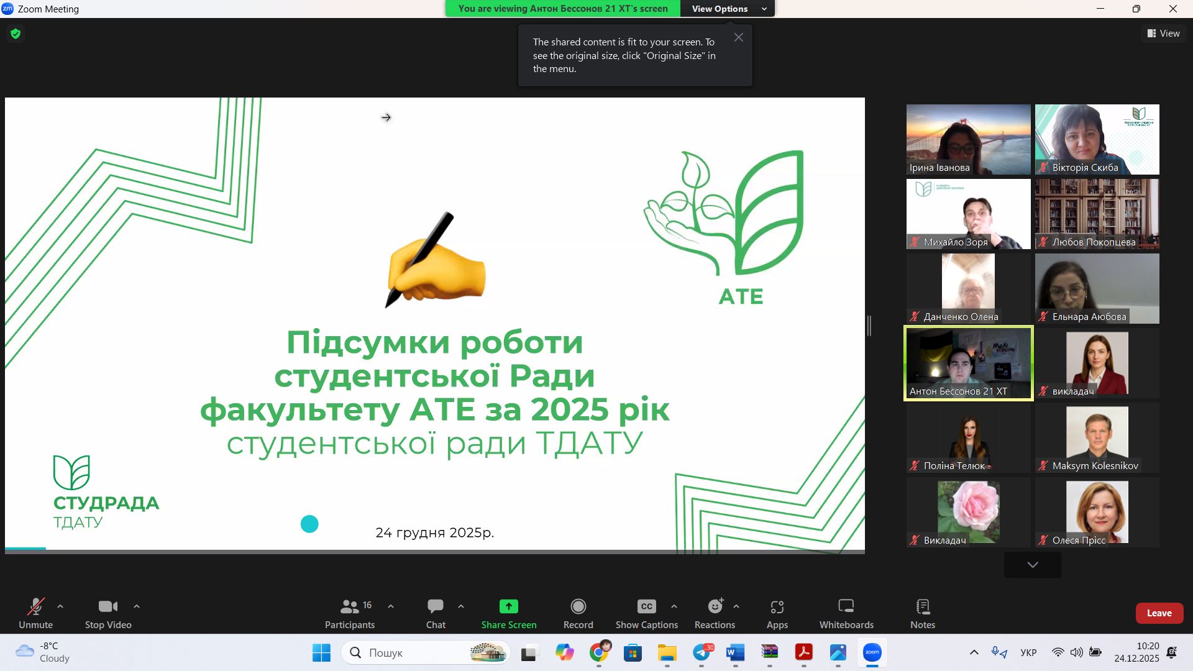Enable Show Captions
Viewport: 1193px width, 671px height.
646,613
